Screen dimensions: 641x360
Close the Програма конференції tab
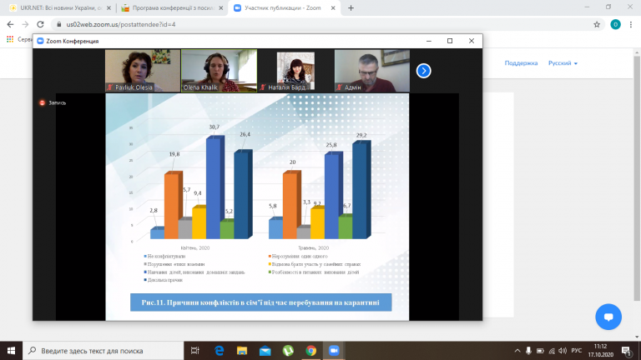[x=220, y=7]
